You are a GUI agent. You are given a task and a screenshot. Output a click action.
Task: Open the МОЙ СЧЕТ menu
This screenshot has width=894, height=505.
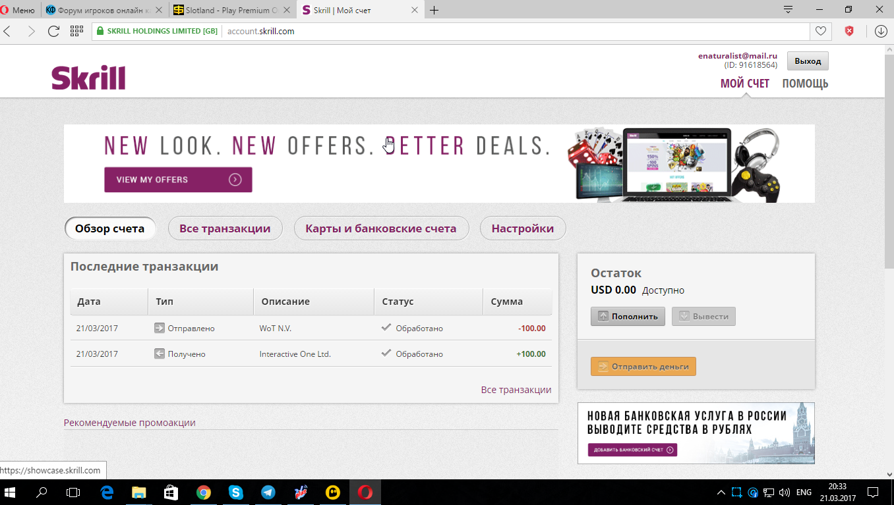pos(745,84)
